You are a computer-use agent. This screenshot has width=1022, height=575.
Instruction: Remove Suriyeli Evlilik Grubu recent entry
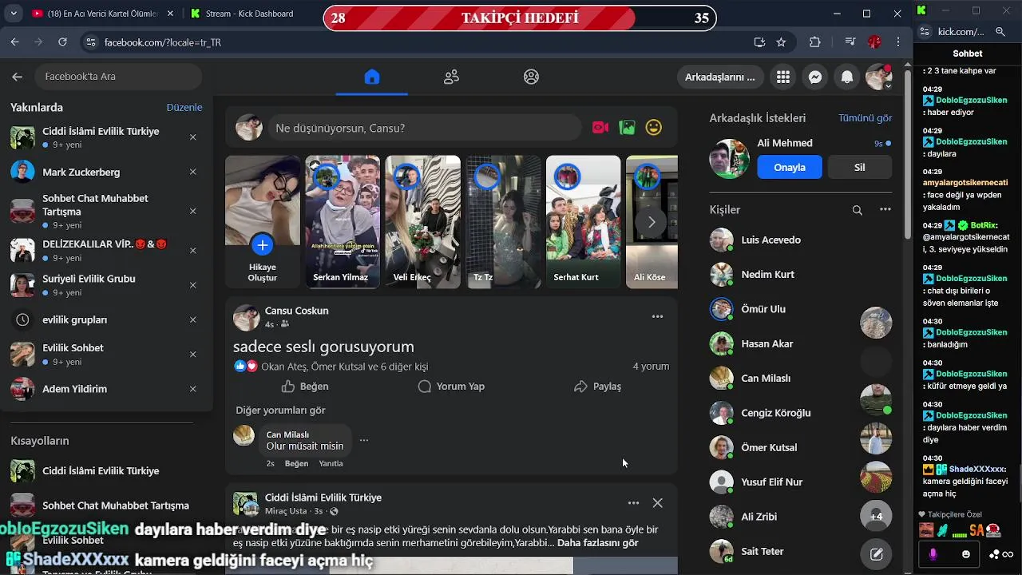(x=192, y=285)
